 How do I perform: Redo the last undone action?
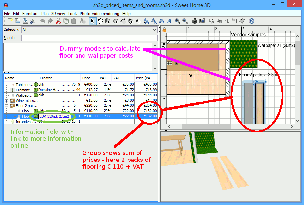point(50,21)
